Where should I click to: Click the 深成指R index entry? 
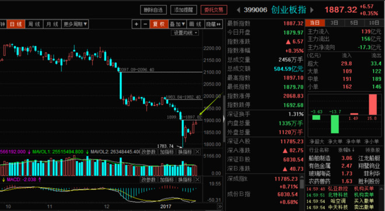pyautogui.click(x=237, y=179)
